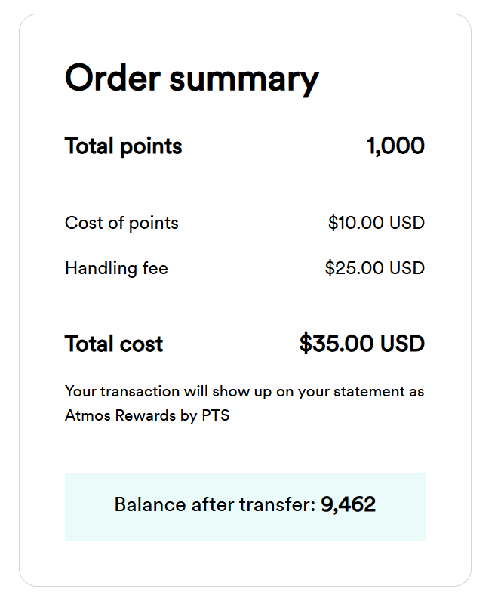501x592 pixels.
Task: Click the Handling fee label
Action: click(116, 268)
